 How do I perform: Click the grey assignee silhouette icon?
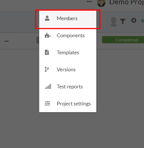point(114,22)
